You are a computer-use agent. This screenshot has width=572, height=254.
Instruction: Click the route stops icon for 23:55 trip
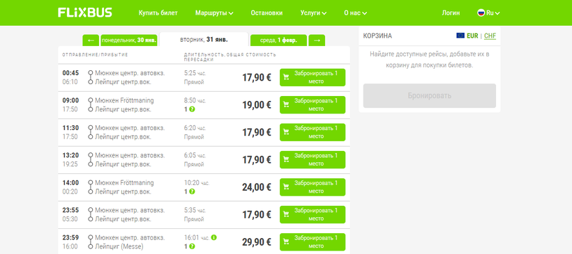(91, 215)
